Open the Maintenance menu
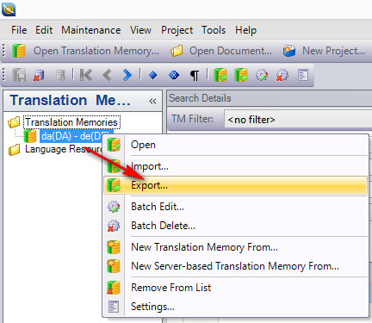 pyautogui.click(x=90, y=30)
